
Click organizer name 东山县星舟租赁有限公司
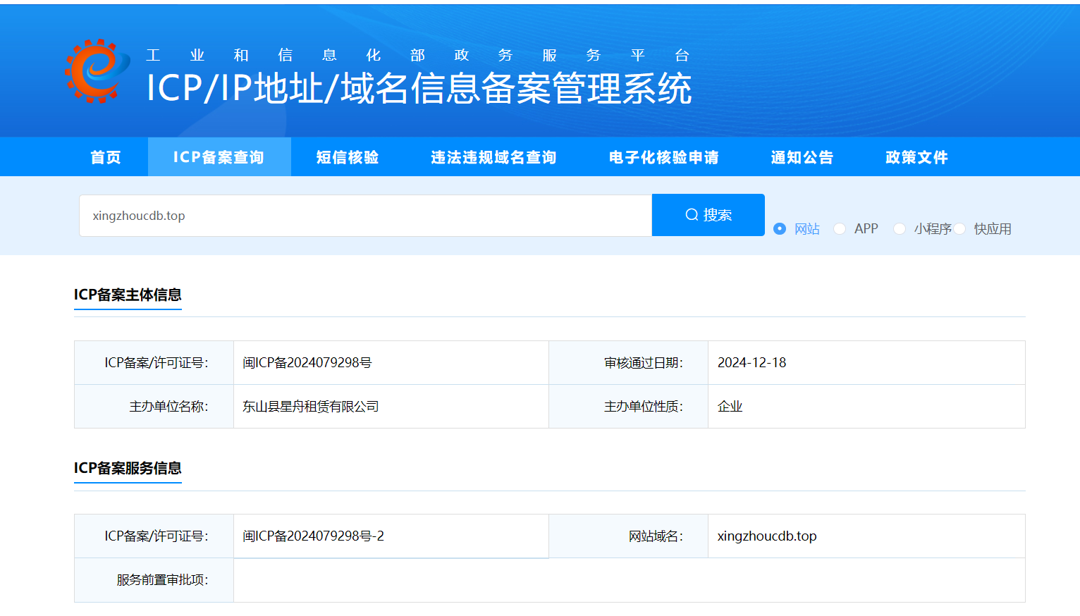coord(311,407)
